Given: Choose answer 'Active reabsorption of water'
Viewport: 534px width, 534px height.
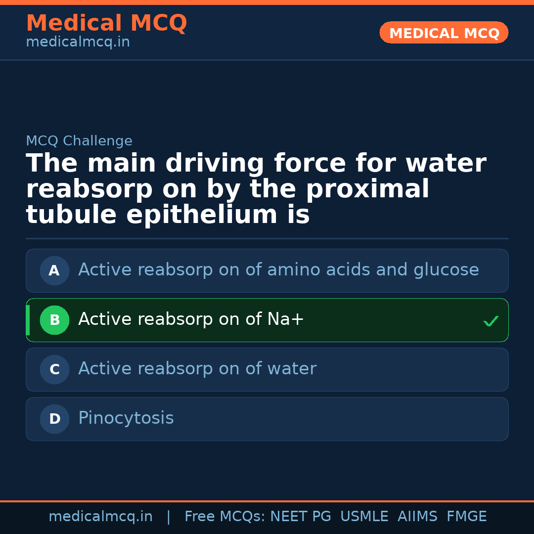Looking at the screenshot, I should pyautogui.click(x=197, y=369).
